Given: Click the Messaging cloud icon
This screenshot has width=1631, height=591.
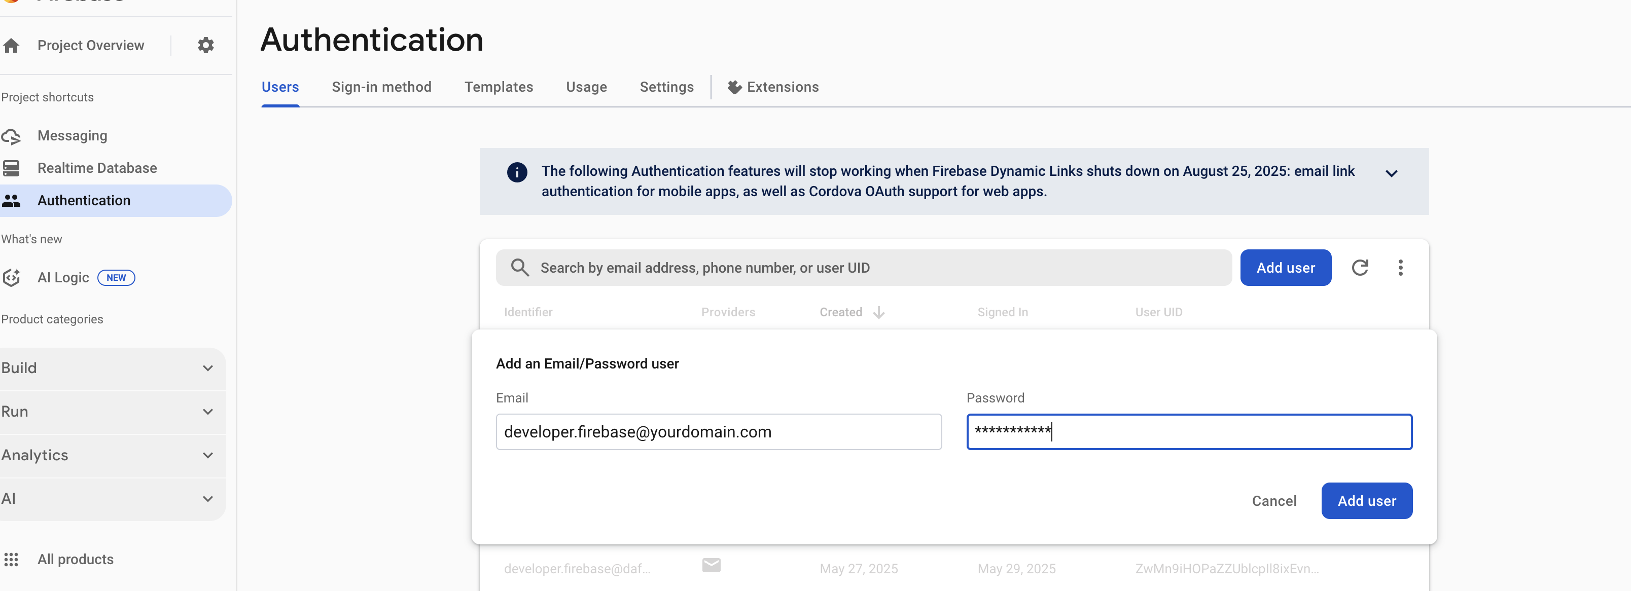Looking at the screenshot, I should point(11,136).
